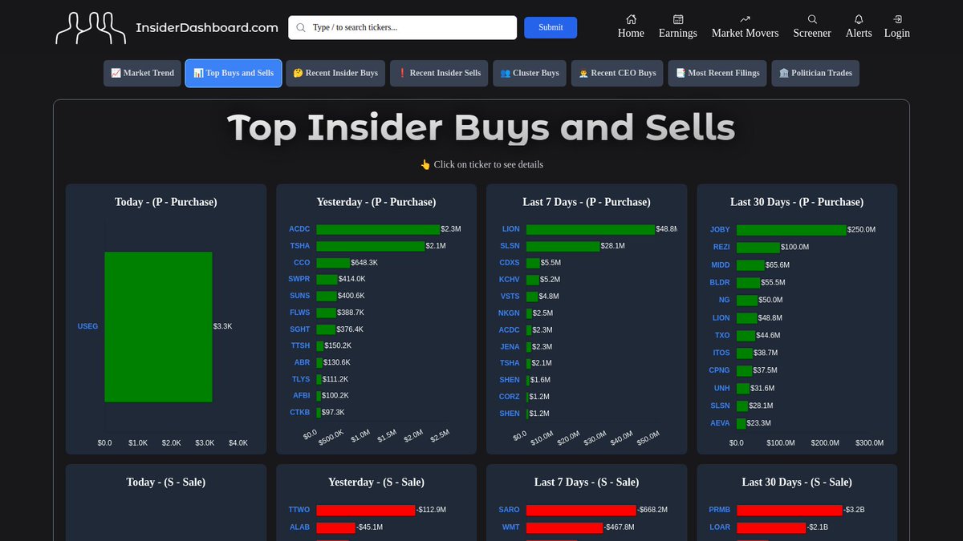Open KCHV ticker details
Screen dimensions: 963x541
tap(510, 279)
